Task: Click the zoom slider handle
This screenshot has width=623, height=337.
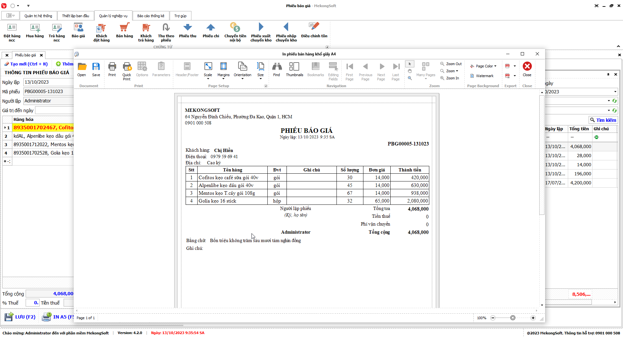Action: pyautogui.click(x=513, y=318)
